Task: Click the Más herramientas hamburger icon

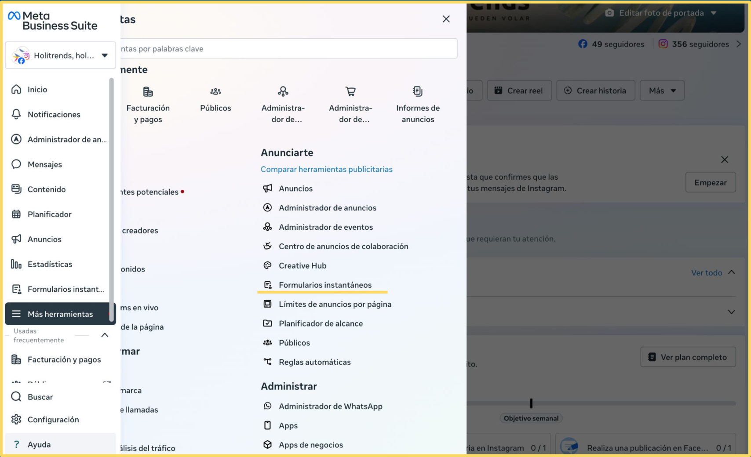Action: [16, 314]
